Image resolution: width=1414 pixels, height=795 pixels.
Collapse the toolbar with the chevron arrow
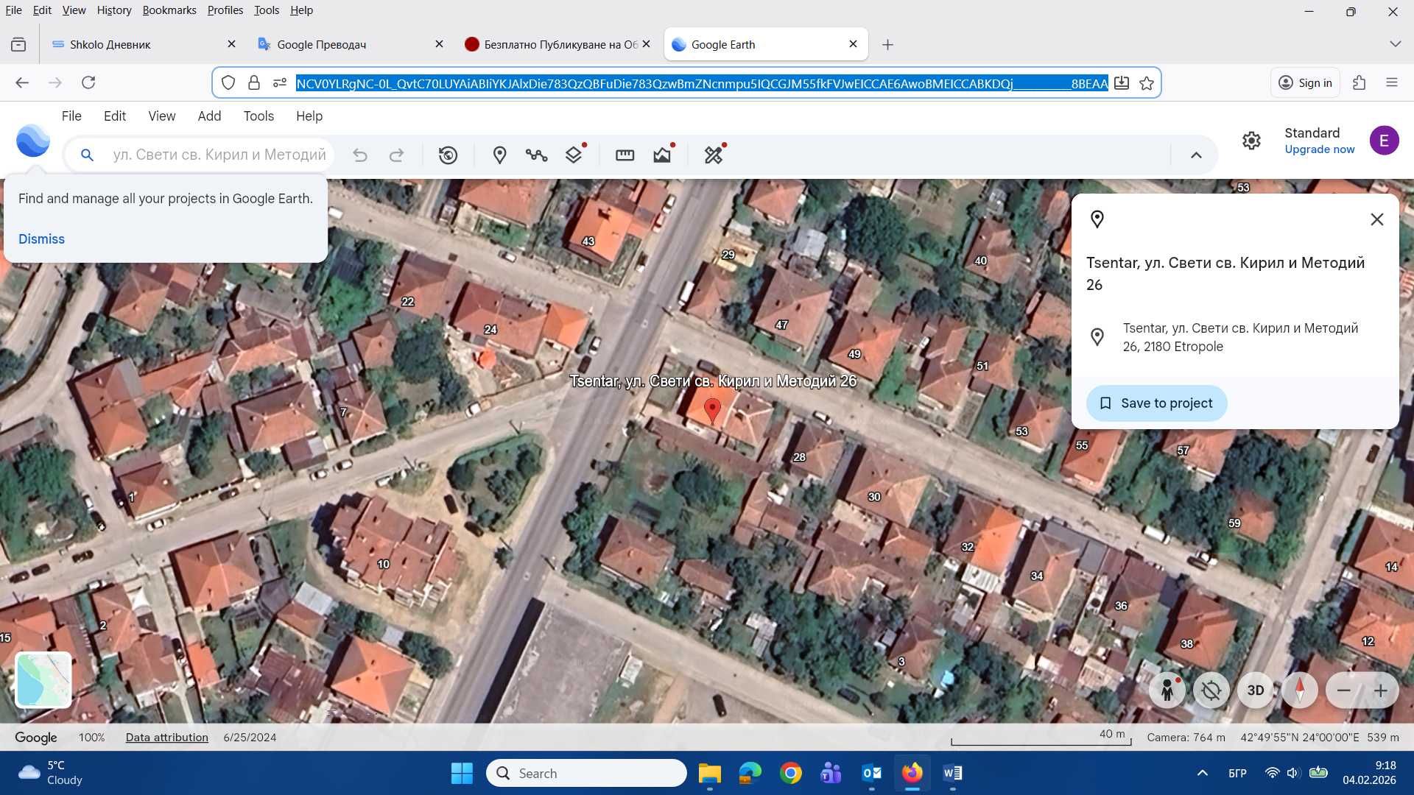[1196, 155]
